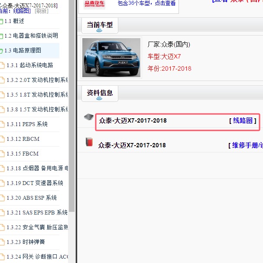Open 1.3.19 DCT 变速器系统 entry
The width and height of the screenshot is (263, 263).
tap(35, 183)
